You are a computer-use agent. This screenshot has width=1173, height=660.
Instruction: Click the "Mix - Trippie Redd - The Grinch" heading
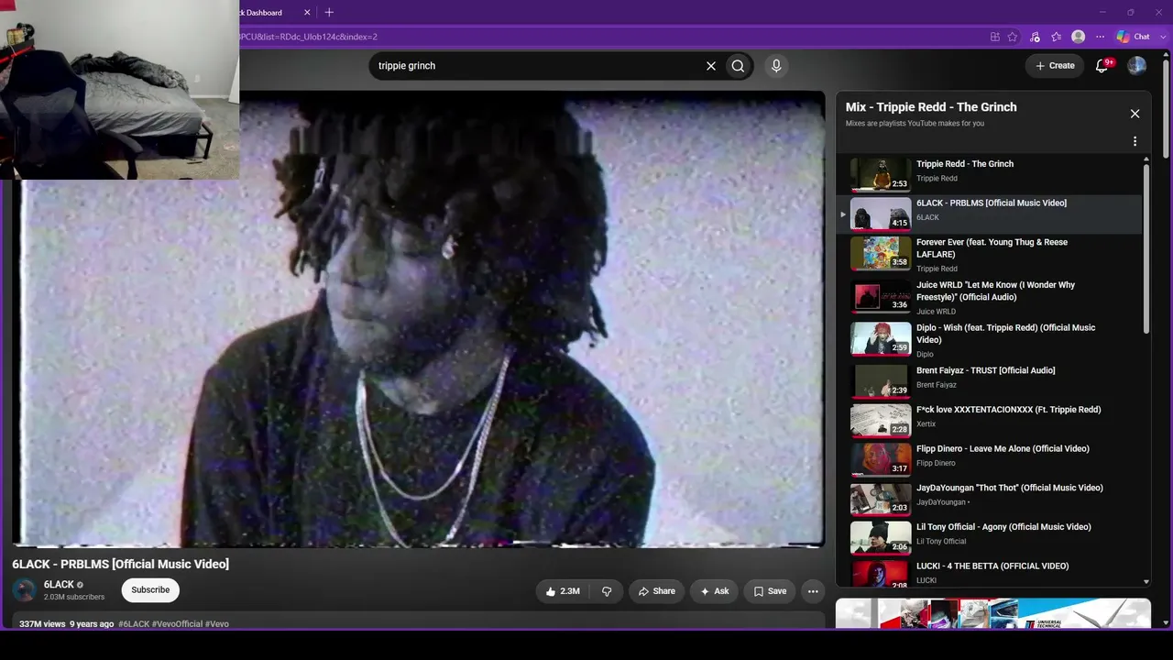tap(931, 107)
